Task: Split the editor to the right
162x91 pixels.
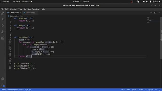Action: pyautogui.click(x=155, y=13)
